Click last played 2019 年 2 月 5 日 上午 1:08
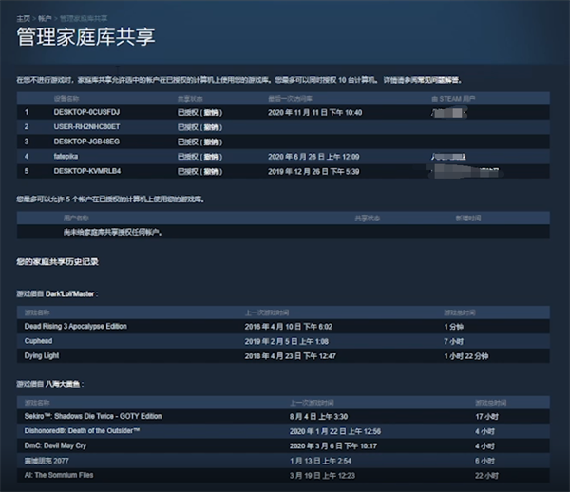Image resolution: width=570 pixels, height=492 pixels. [287, 342]
